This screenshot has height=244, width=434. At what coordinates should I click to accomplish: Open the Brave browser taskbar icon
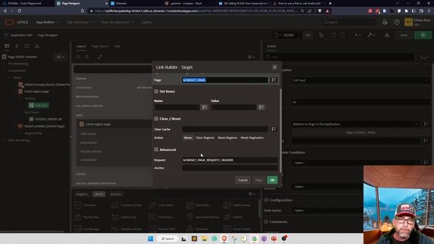[224, 239]
